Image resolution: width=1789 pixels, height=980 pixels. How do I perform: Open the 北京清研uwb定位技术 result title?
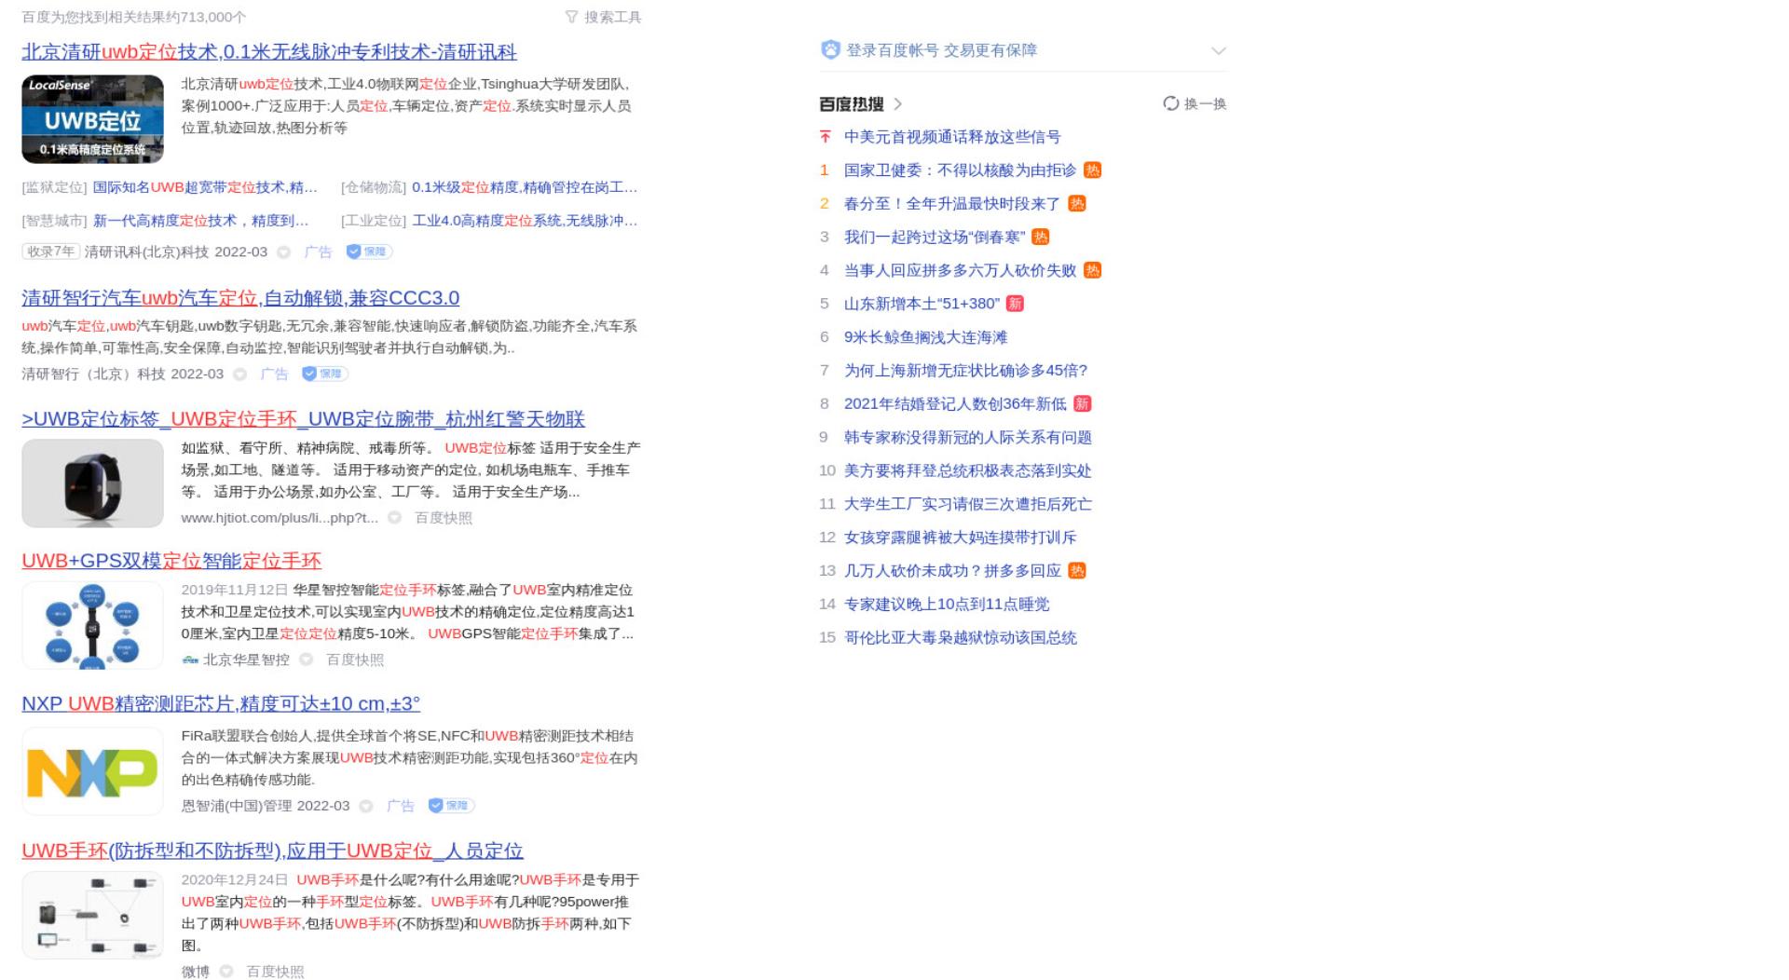pos(269,52)
